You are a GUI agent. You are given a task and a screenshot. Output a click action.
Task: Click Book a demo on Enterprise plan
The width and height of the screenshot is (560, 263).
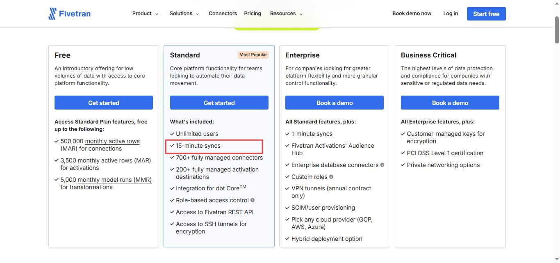point(335,103)
